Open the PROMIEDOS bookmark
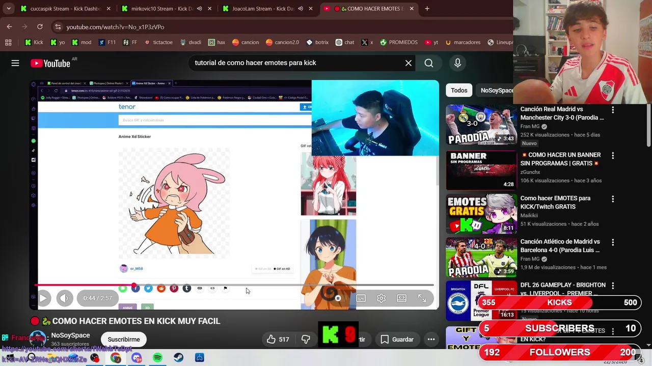 point(399,42)
